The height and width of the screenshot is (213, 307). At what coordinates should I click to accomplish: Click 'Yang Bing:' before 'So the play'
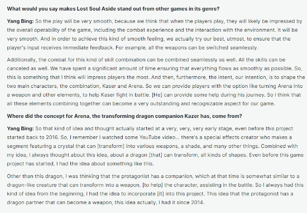[x=20, y=21]
